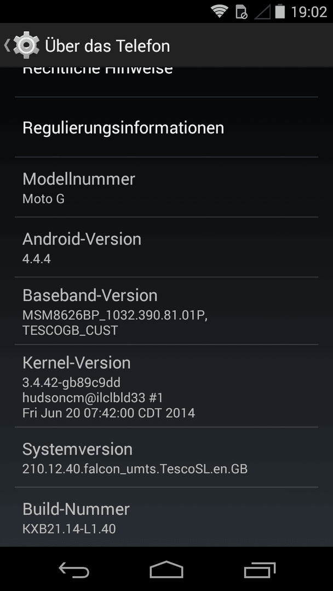Tap the 4.4.4 version number text
Image resolution: width=333 pixels, height=591 pixels.
coord(37,259)
